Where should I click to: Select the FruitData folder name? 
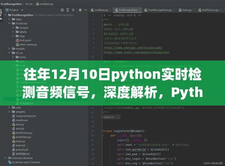pos(22,23)
